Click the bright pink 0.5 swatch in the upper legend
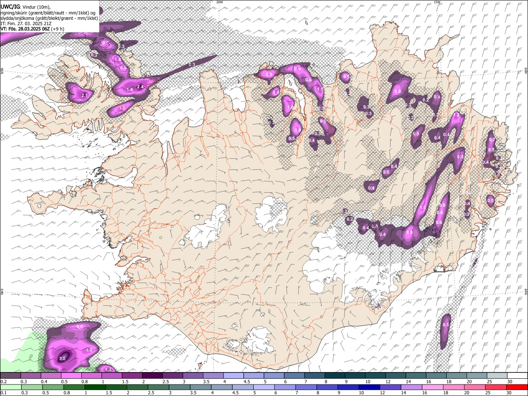The width and height of the screenshot is (528, 396). (71, 375)
